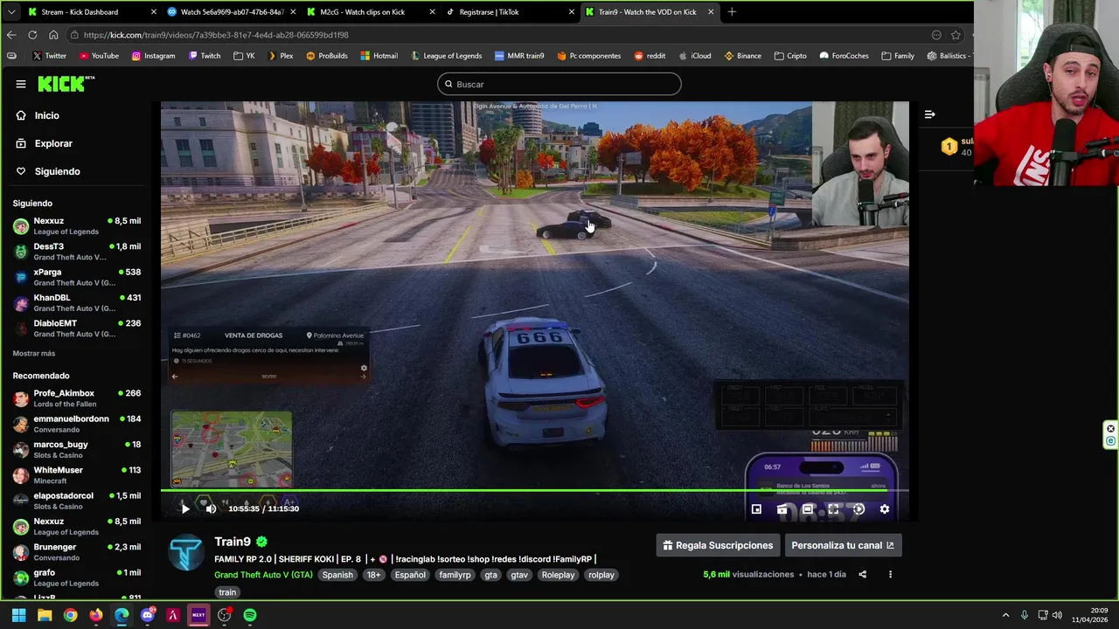Open Siguiendo in the sidebar

tap(57, 171)
